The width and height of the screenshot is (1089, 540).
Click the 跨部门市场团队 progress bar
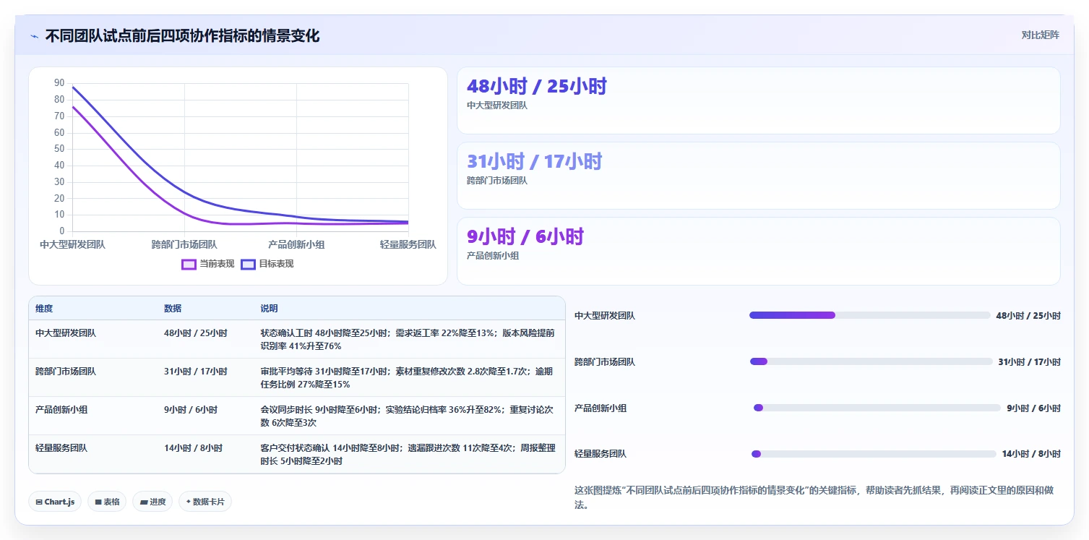pyautogui.click(x=871, y=361)
